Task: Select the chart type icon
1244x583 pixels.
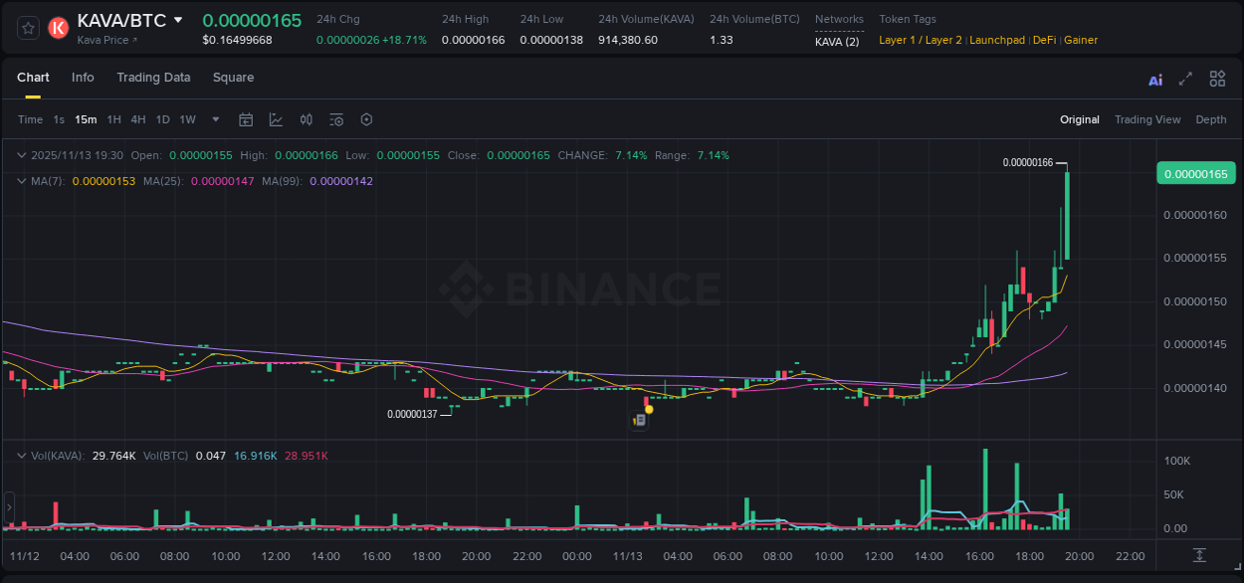Action: (276, 118)
